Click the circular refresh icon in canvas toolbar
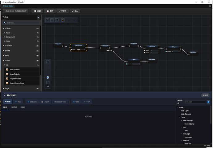 click(57, 20)
